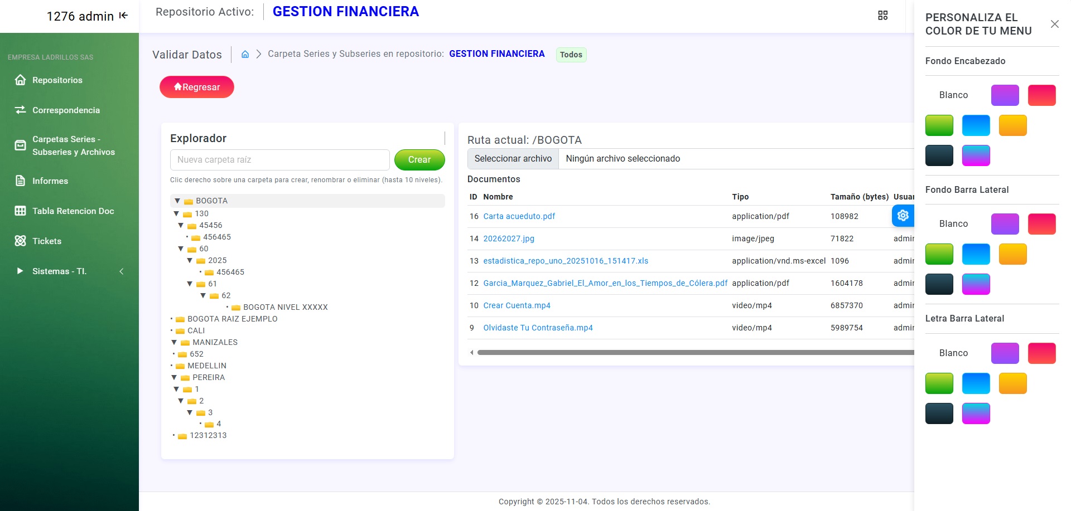Screen dimensions: 1071x511
Task: Open Informes menu item
Action: [x=50, y=181]
